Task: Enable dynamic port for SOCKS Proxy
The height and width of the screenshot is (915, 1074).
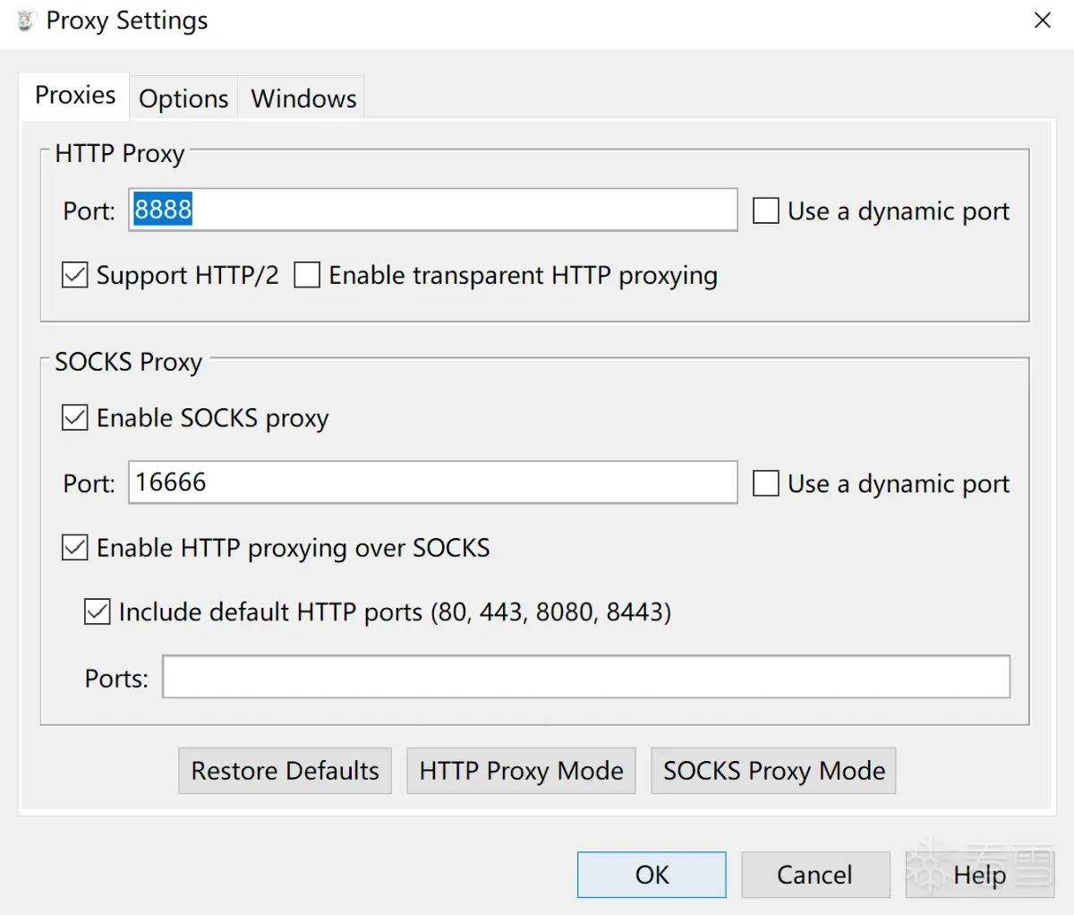Action: [766, 483]
